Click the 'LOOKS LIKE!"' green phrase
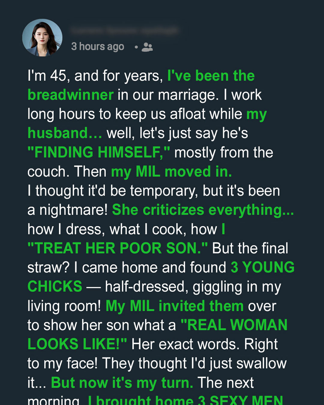 click(77, 344)
